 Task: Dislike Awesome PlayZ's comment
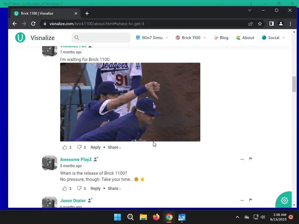point(79,188)
